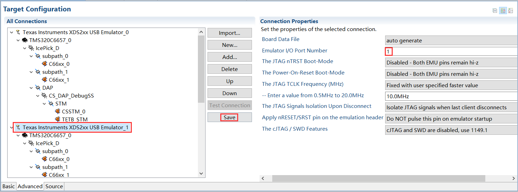Open the JTAG TCLK Frequency combo box

coord(451,85)
